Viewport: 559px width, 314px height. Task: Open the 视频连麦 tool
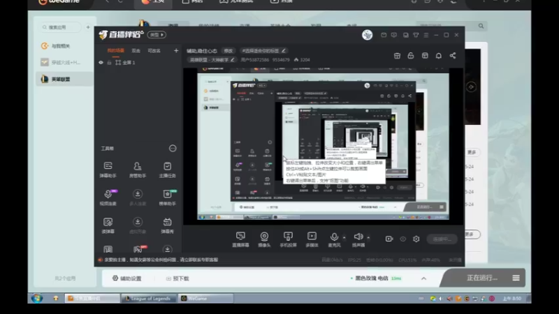(x=108, y=197)
